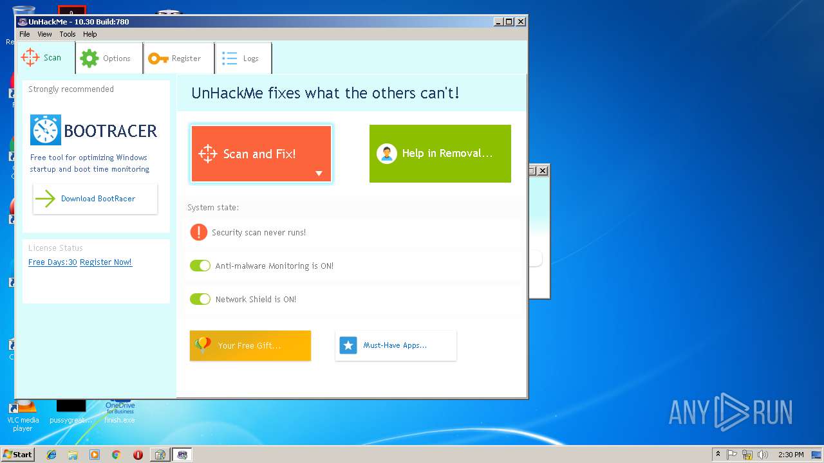Close the background window behind UnHackMe
This screenshot has height=463, width=824.
(543, 170)
